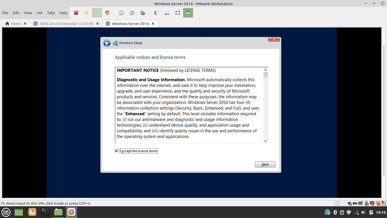Toggle the thumbnail bar icon

(x=167, y=13)
